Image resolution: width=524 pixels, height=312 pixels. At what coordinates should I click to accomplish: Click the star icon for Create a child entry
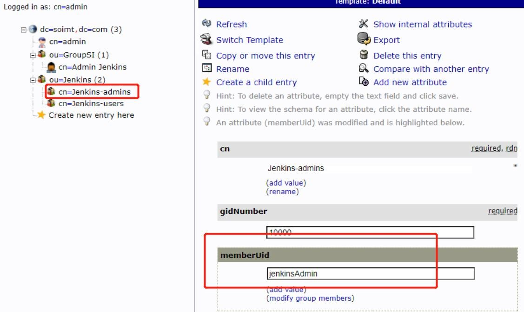[x=207, y=83]
